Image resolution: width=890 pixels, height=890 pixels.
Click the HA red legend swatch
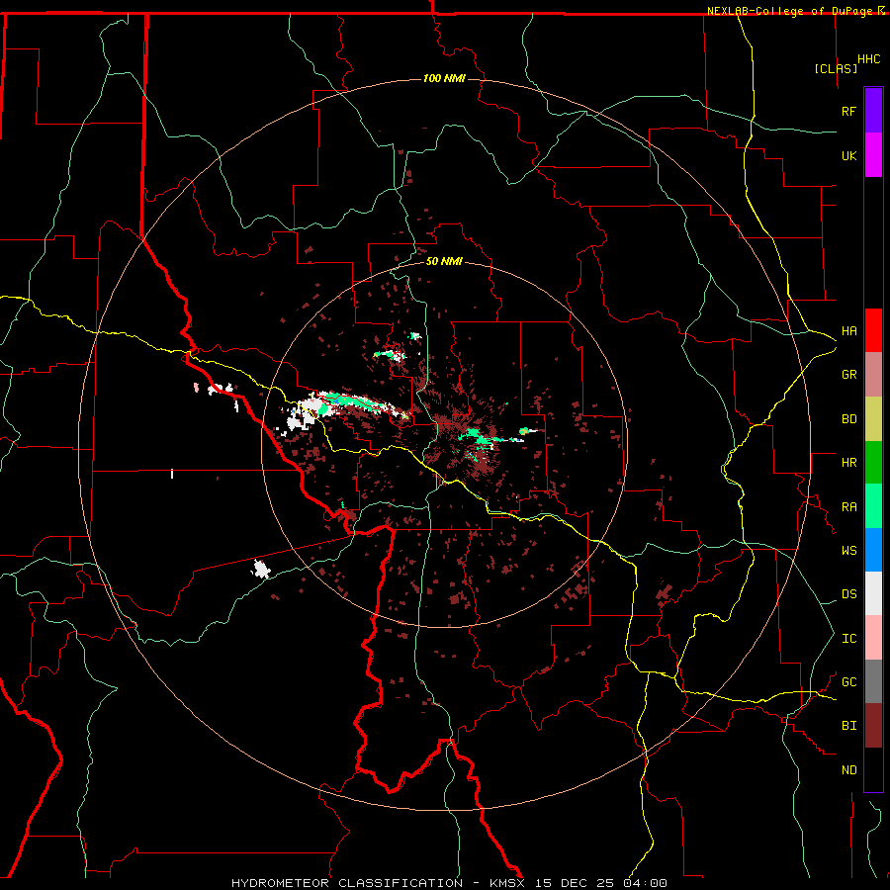pyautogui.click(x=873, y=330)
